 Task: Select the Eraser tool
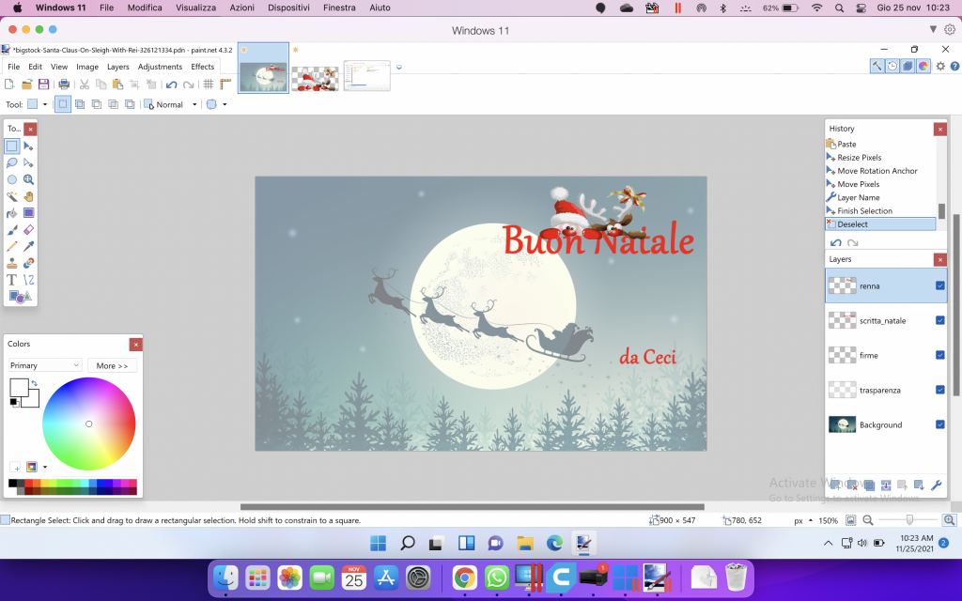coord(29,229)
